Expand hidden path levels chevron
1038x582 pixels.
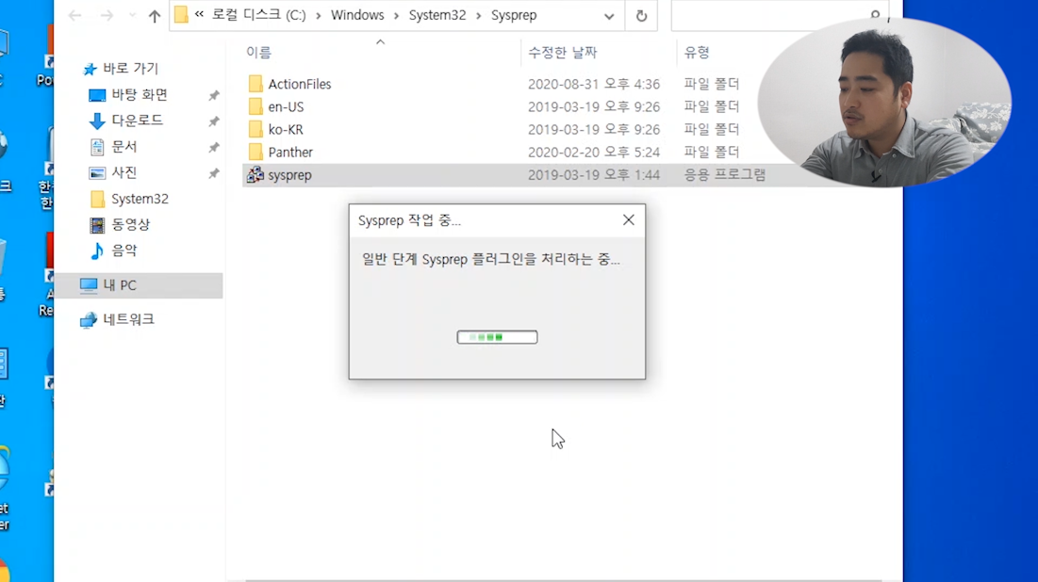click(199, 14)
